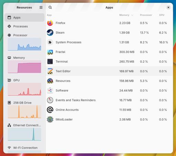The height and width of the screenshot is (156, 176).
Task: Click the GPU usage graph
Action: 25,89
